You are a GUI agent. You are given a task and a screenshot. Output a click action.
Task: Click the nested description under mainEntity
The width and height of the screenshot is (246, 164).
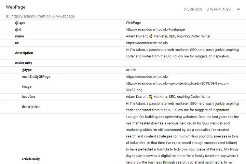click(31, 107)
